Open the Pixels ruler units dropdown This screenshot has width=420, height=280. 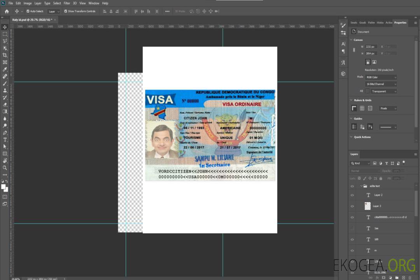(388, 108)
